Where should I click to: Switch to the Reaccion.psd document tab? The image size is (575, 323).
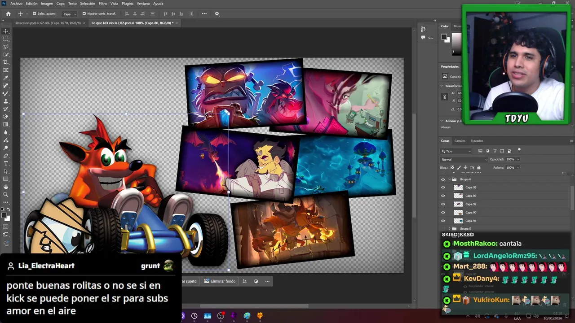[x=48, y=23]
